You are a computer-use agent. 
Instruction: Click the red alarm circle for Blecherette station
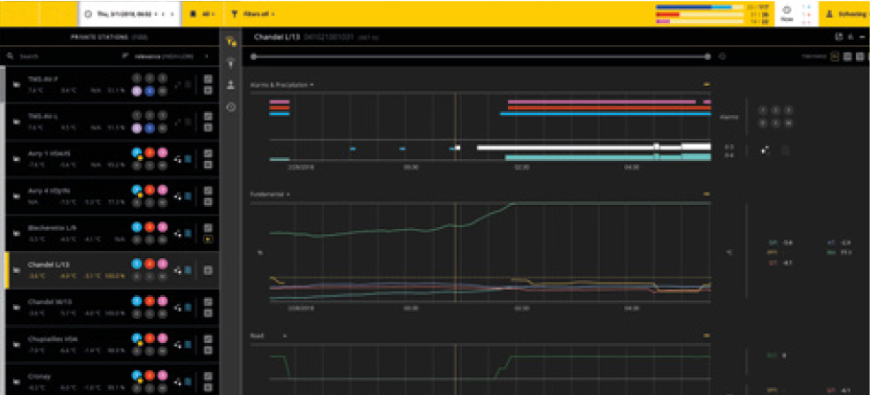tap(150, 227)
